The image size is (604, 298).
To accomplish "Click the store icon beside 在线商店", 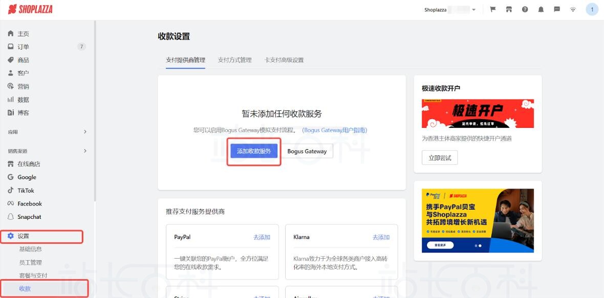I will [11, 164].
